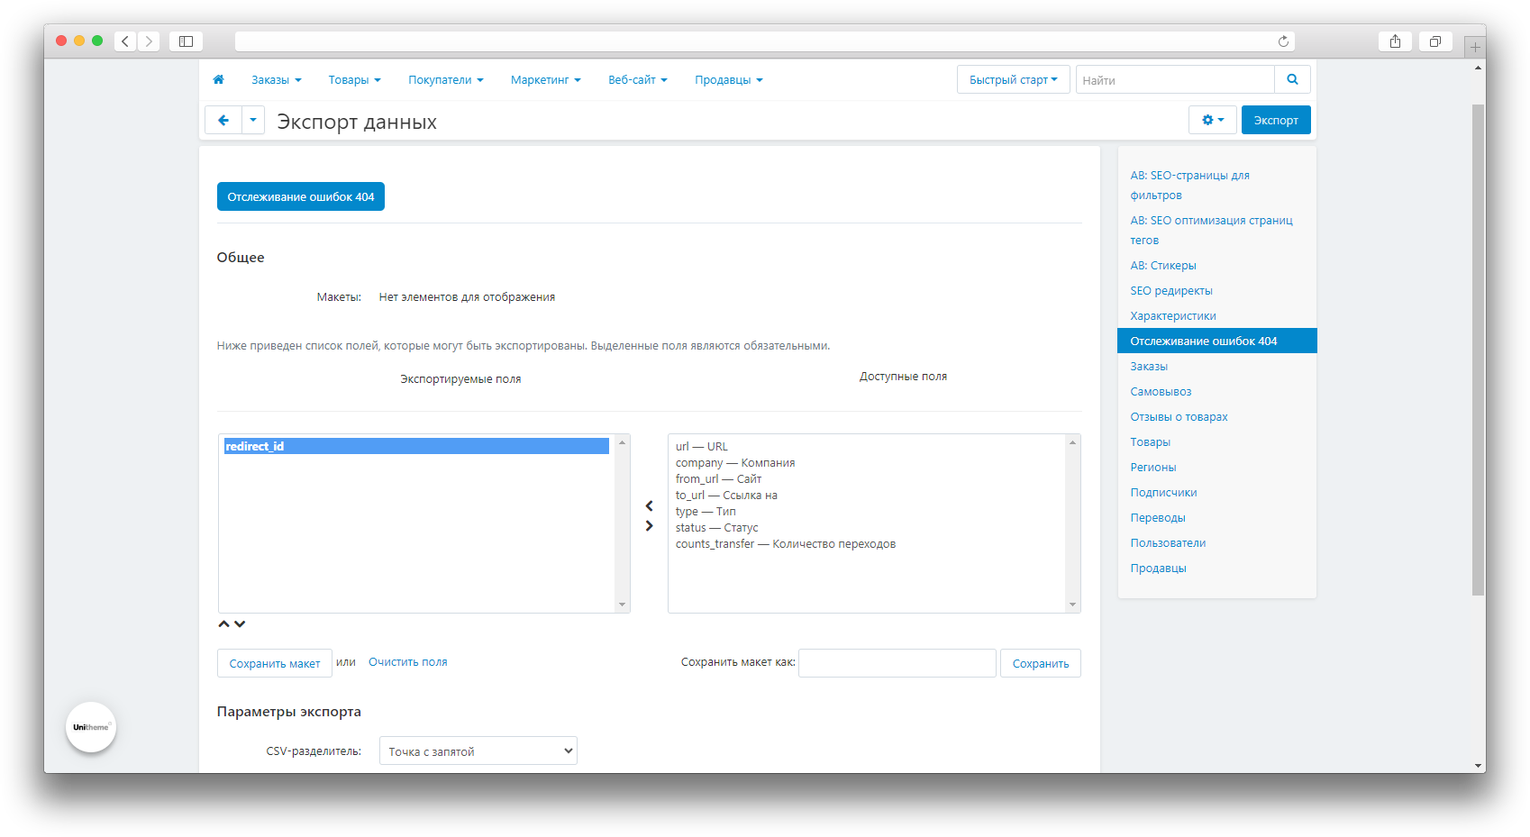Go forward in browser history

(149, 41)
